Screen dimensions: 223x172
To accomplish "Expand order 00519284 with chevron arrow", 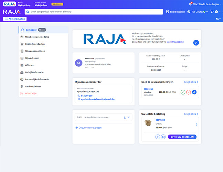I will (x=197, y=125).
